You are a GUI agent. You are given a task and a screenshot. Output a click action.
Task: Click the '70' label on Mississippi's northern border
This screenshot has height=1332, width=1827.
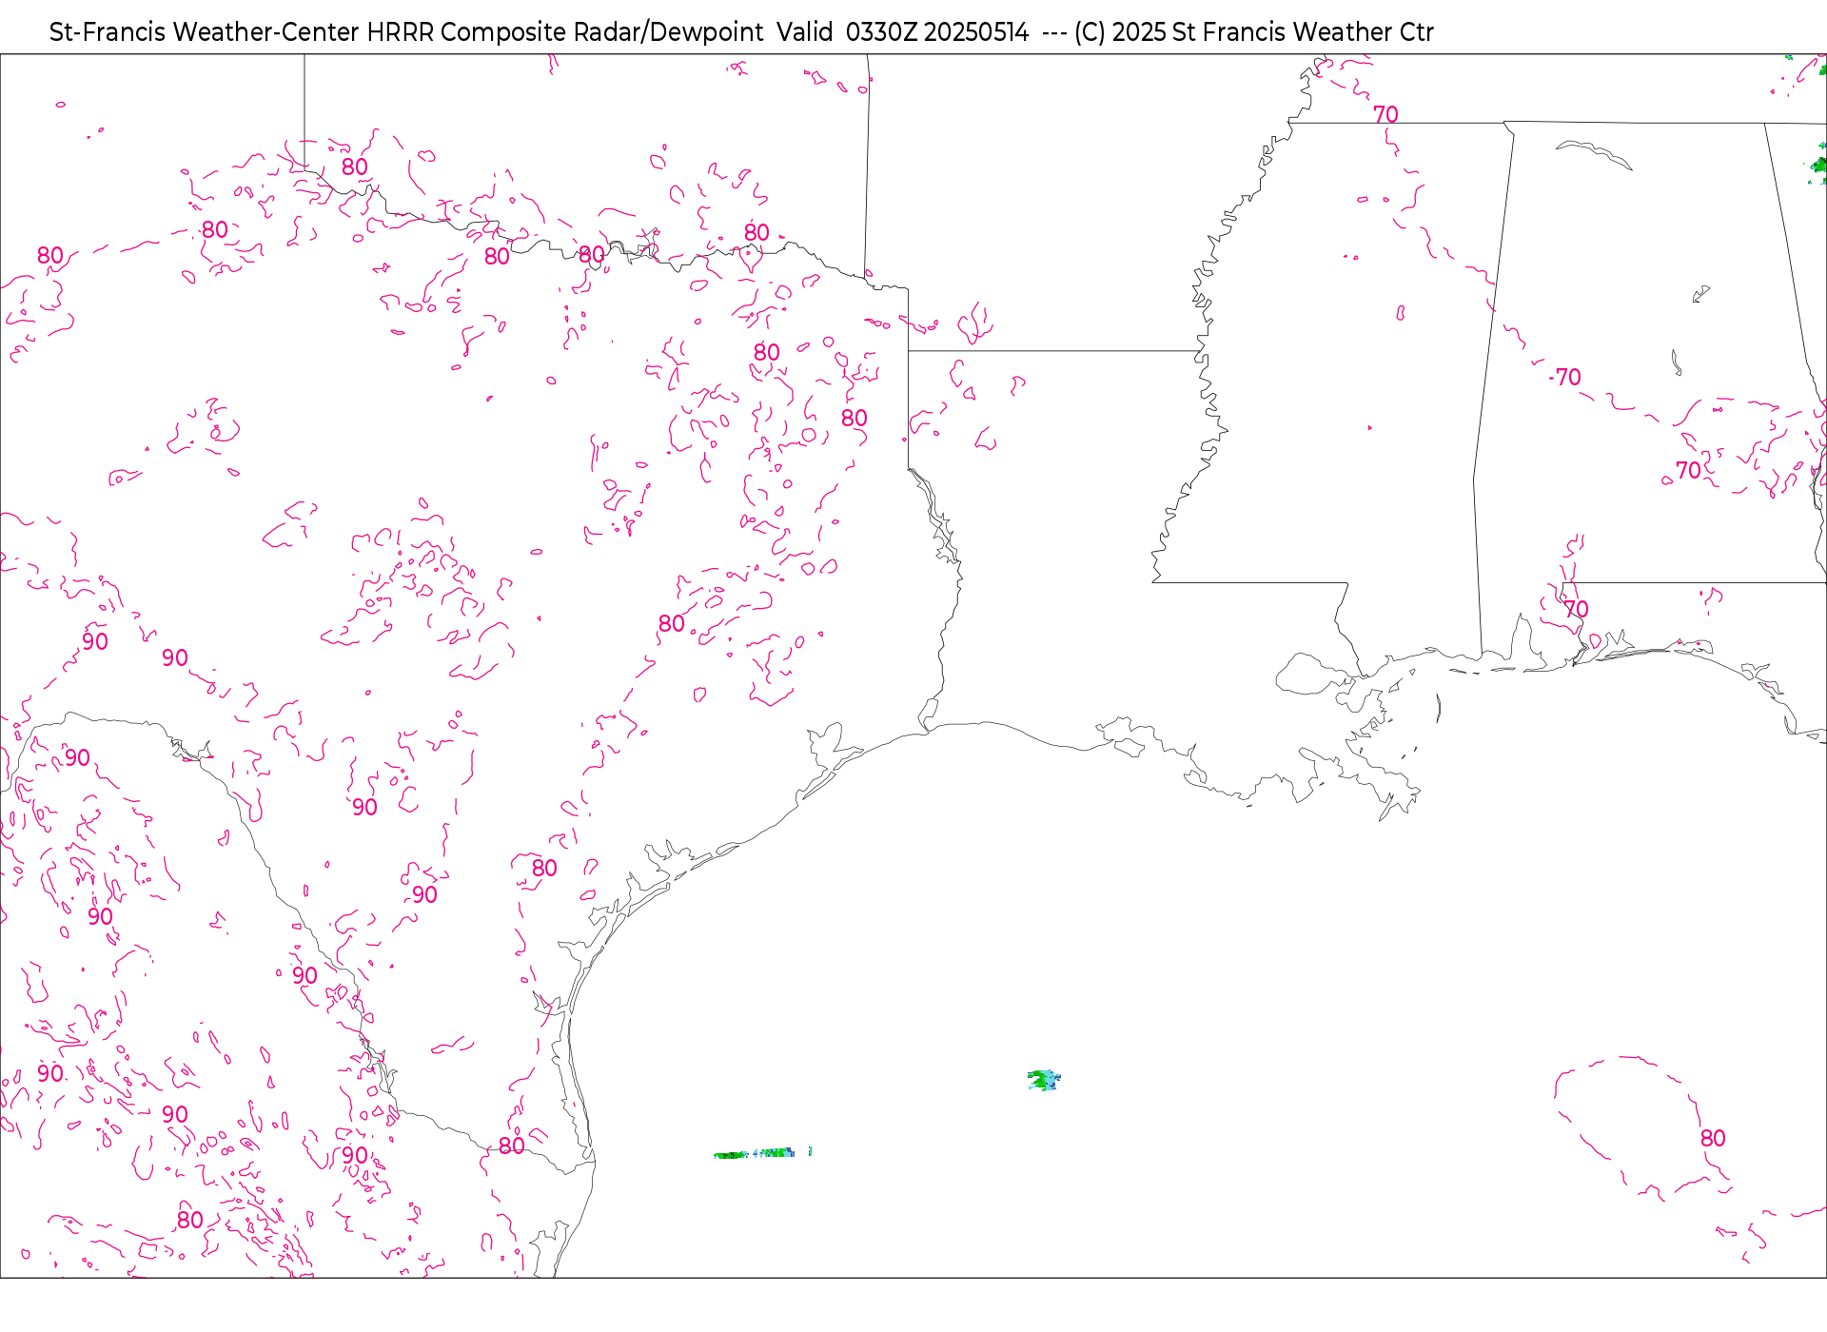pyautogui.click(x=1385, y=114)
